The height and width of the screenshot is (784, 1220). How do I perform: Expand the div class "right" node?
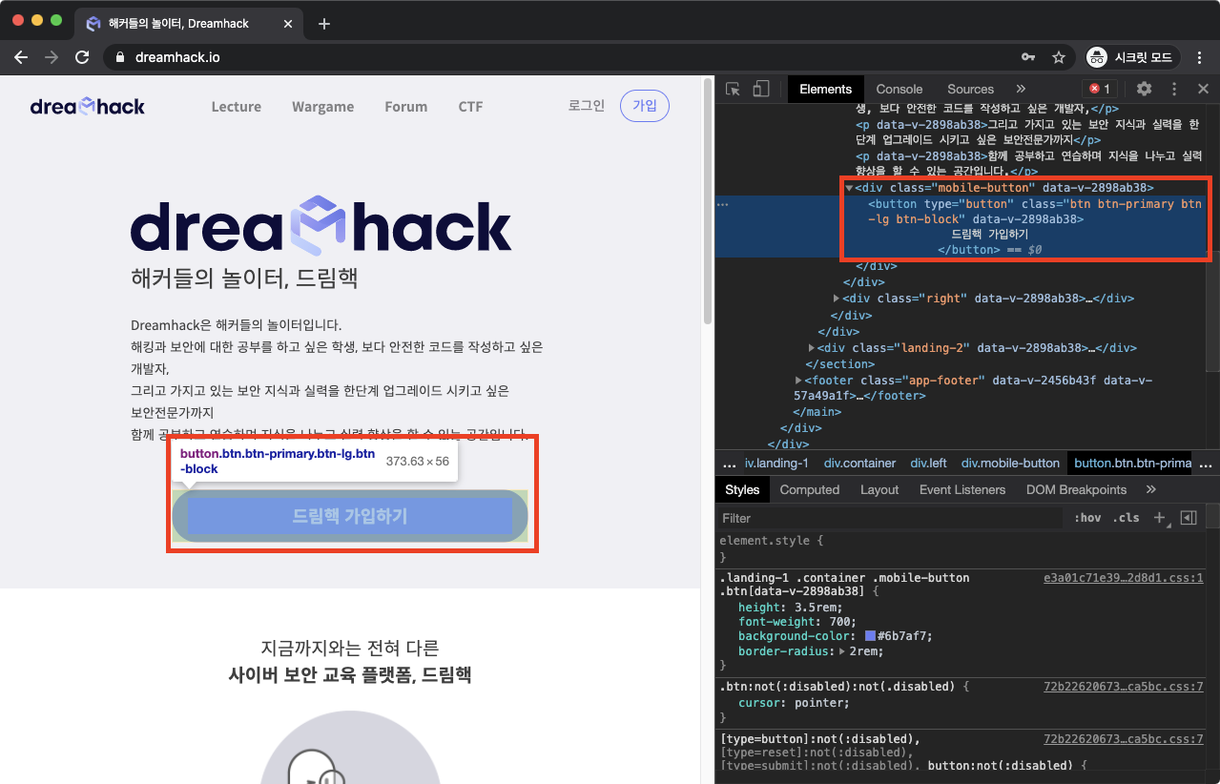[837, 299]
